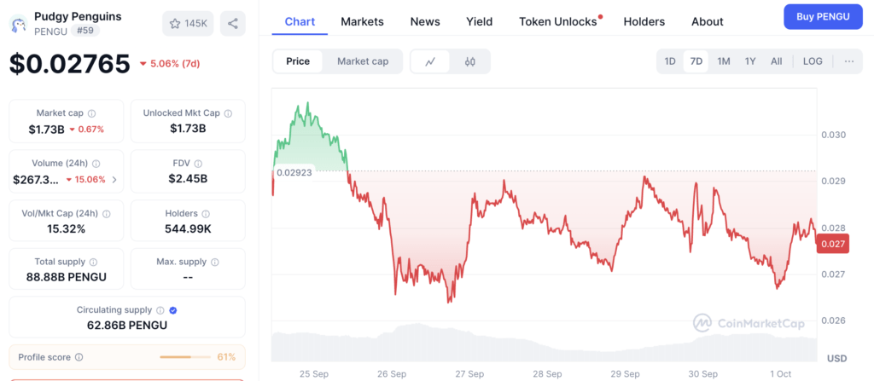Toggle chart to Price view
Screen dimensions: 874x381
(298, 61)
